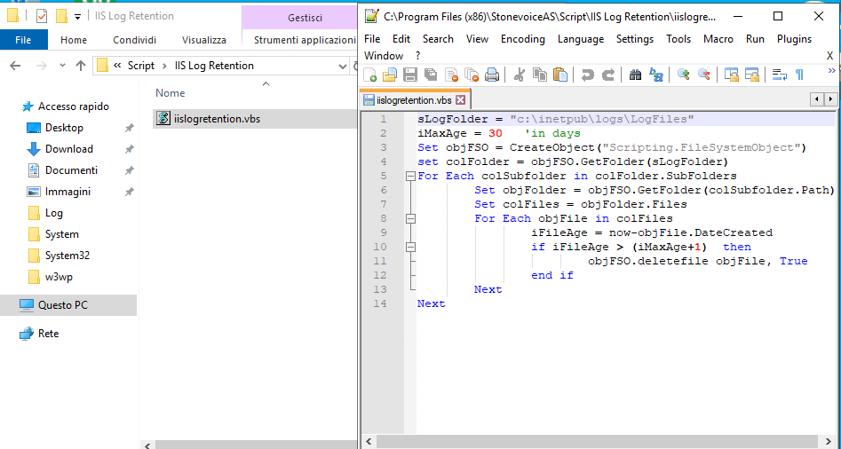The width and height of the screenshot is (841, 449).
Task: Click the Cut scissors icon
Action: pyautogui.click(x=520, y=75)
